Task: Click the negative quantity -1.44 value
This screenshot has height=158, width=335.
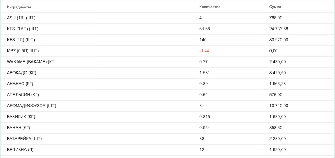Action: (x=204, y=51)
